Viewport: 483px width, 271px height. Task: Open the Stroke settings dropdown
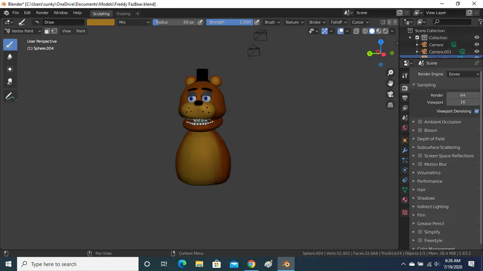click(x=317, y=22)
